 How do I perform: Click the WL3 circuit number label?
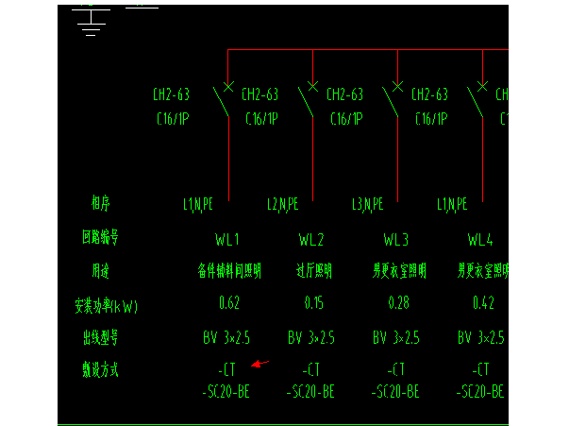[x=396, y=238]
